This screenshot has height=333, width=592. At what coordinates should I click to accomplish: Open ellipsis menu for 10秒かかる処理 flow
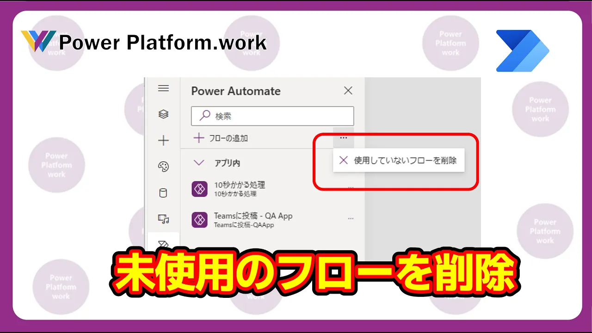click(x=351, y=188)
